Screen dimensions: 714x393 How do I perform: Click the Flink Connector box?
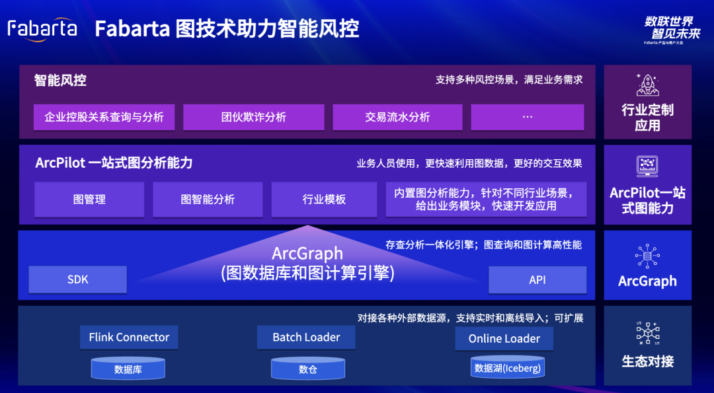click(129, 338)
